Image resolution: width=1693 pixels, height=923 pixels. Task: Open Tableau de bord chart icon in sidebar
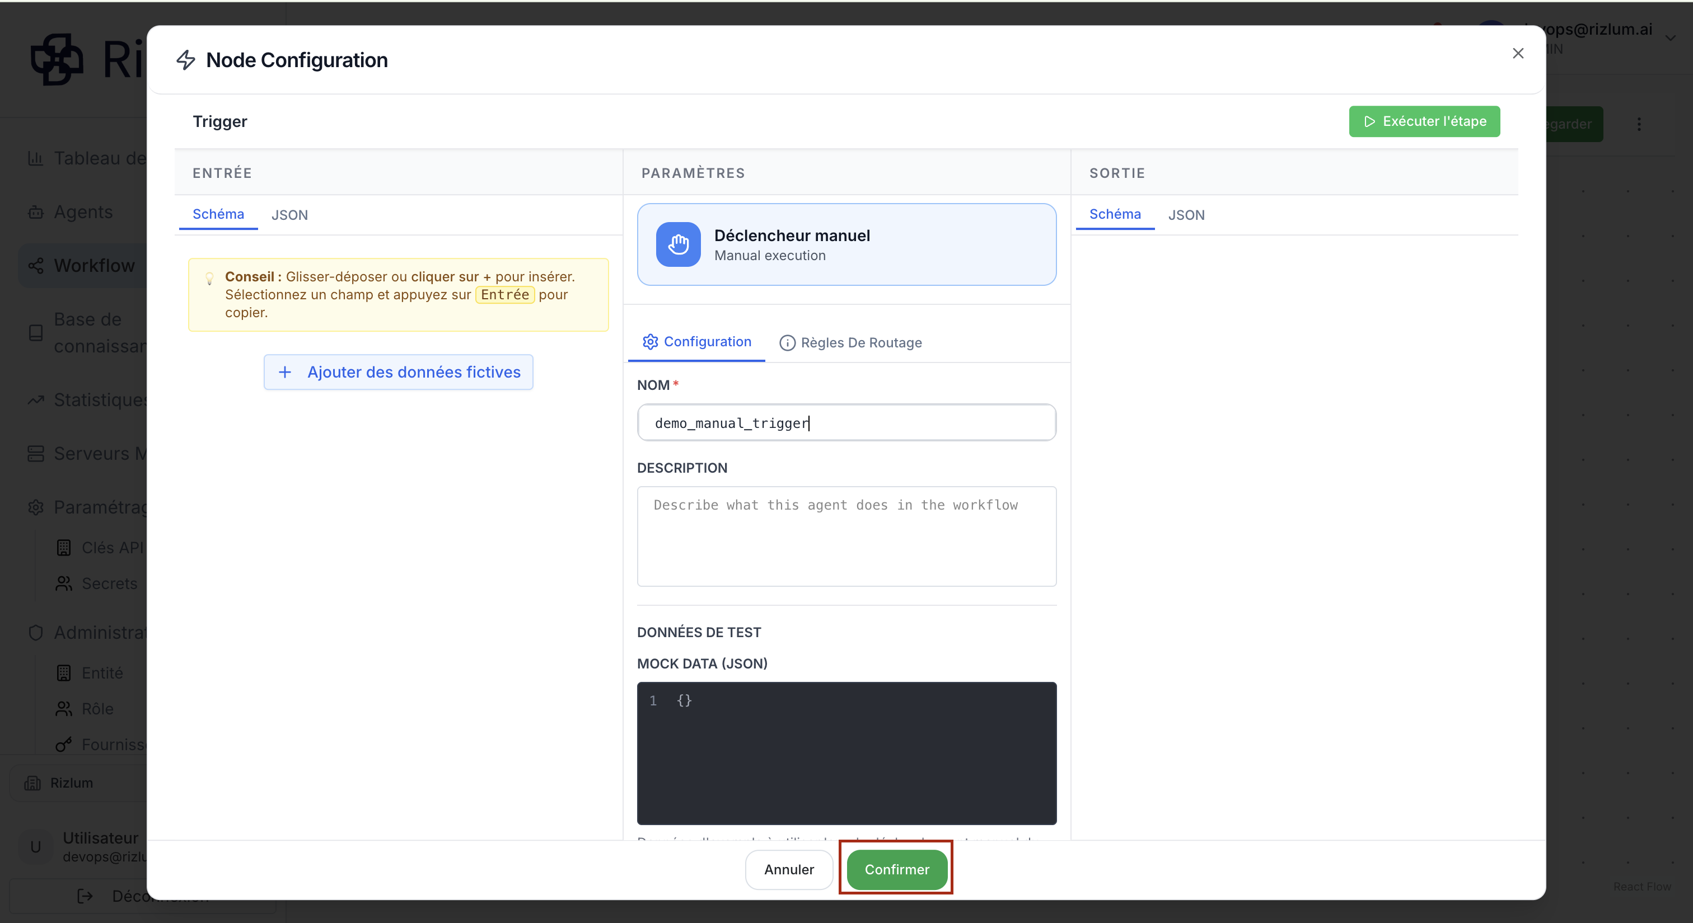coord(35,158)
